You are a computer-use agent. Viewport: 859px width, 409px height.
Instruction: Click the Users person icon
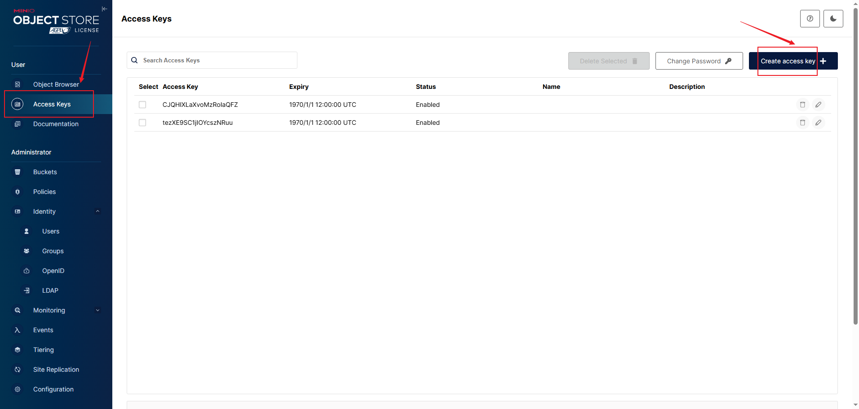pos(27,231)
